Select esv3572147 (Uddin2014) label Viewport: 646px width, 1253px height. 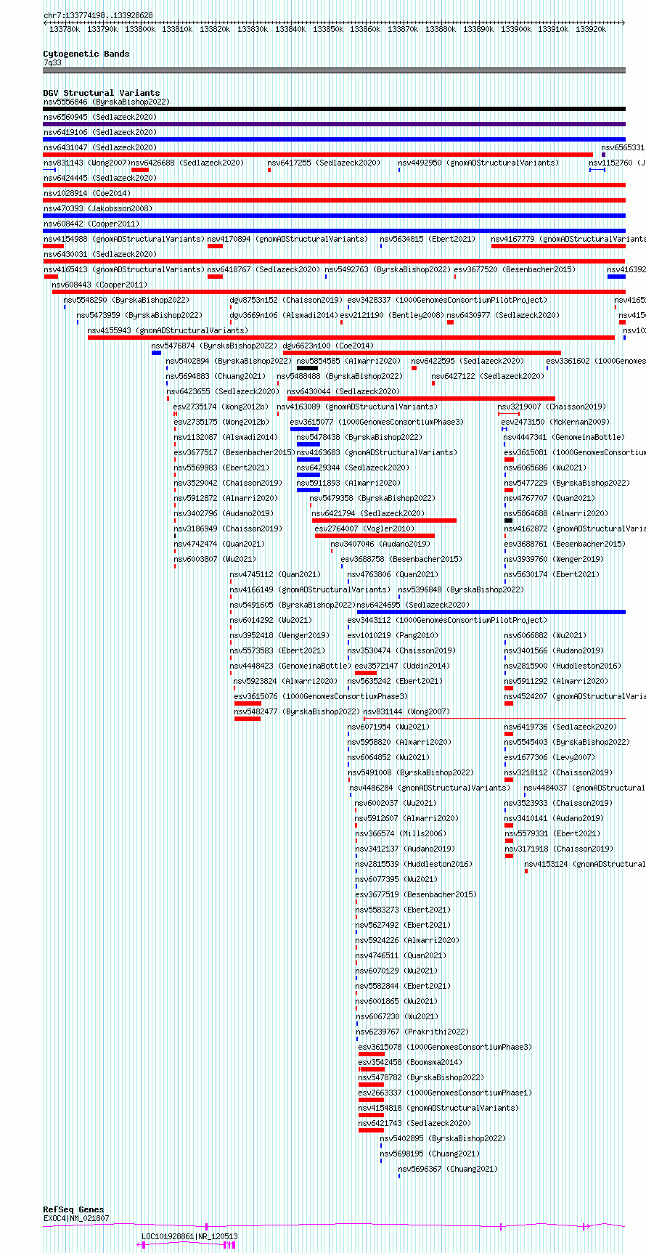402,666
